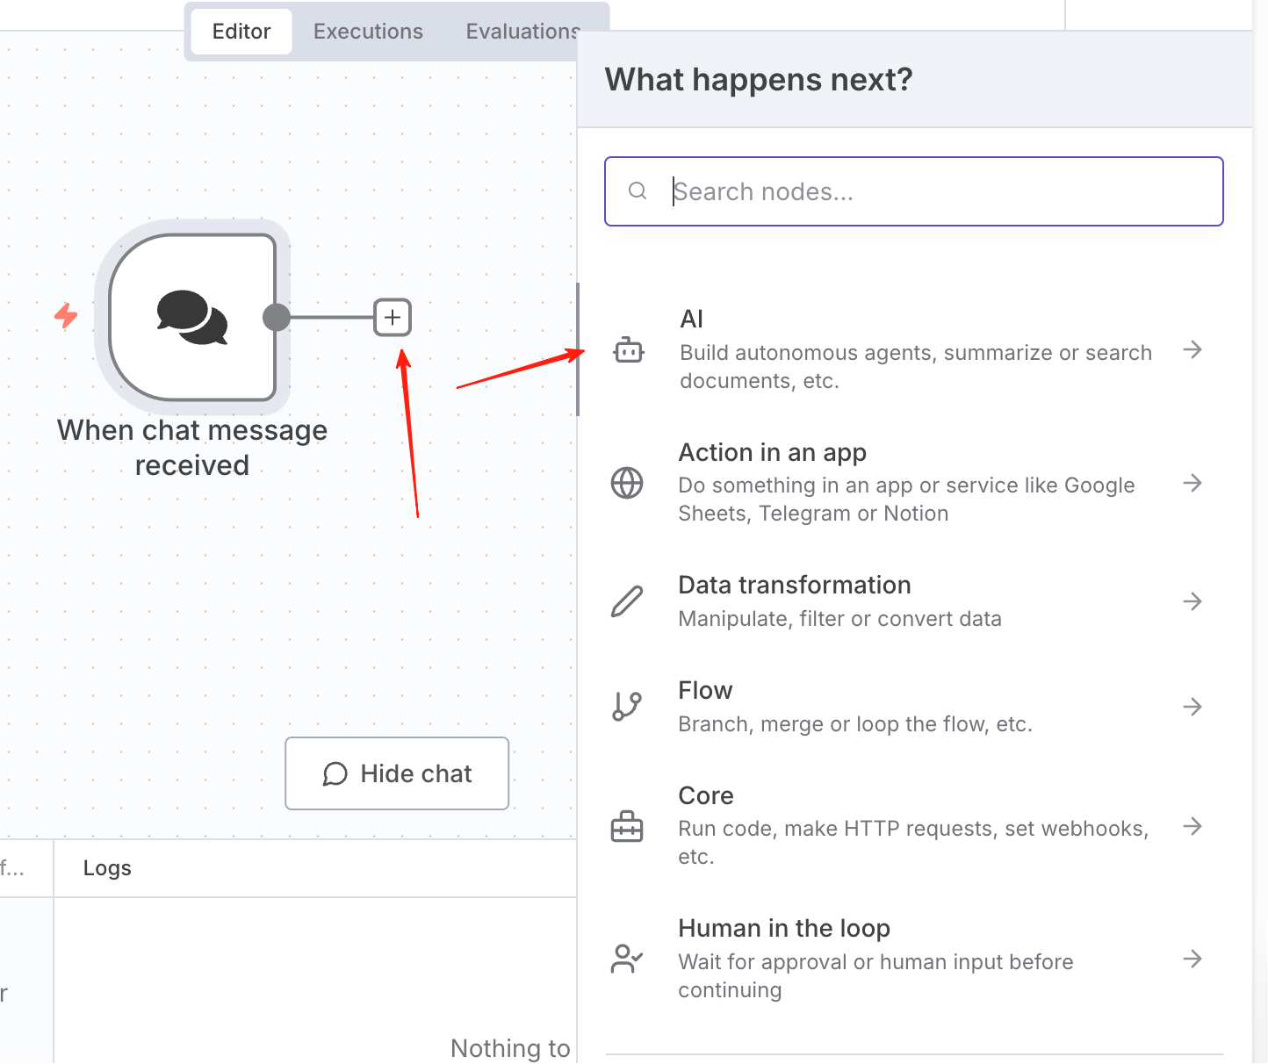Switch to the Executions tab

(368, 32)
